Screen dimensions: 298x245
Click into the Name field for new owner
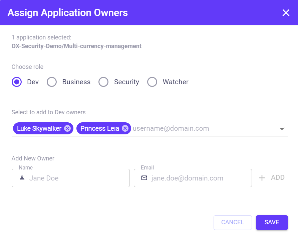coord(77,178)
